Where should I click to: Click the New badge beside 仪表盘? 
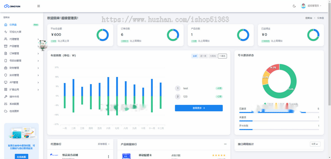tap(36, 25)
